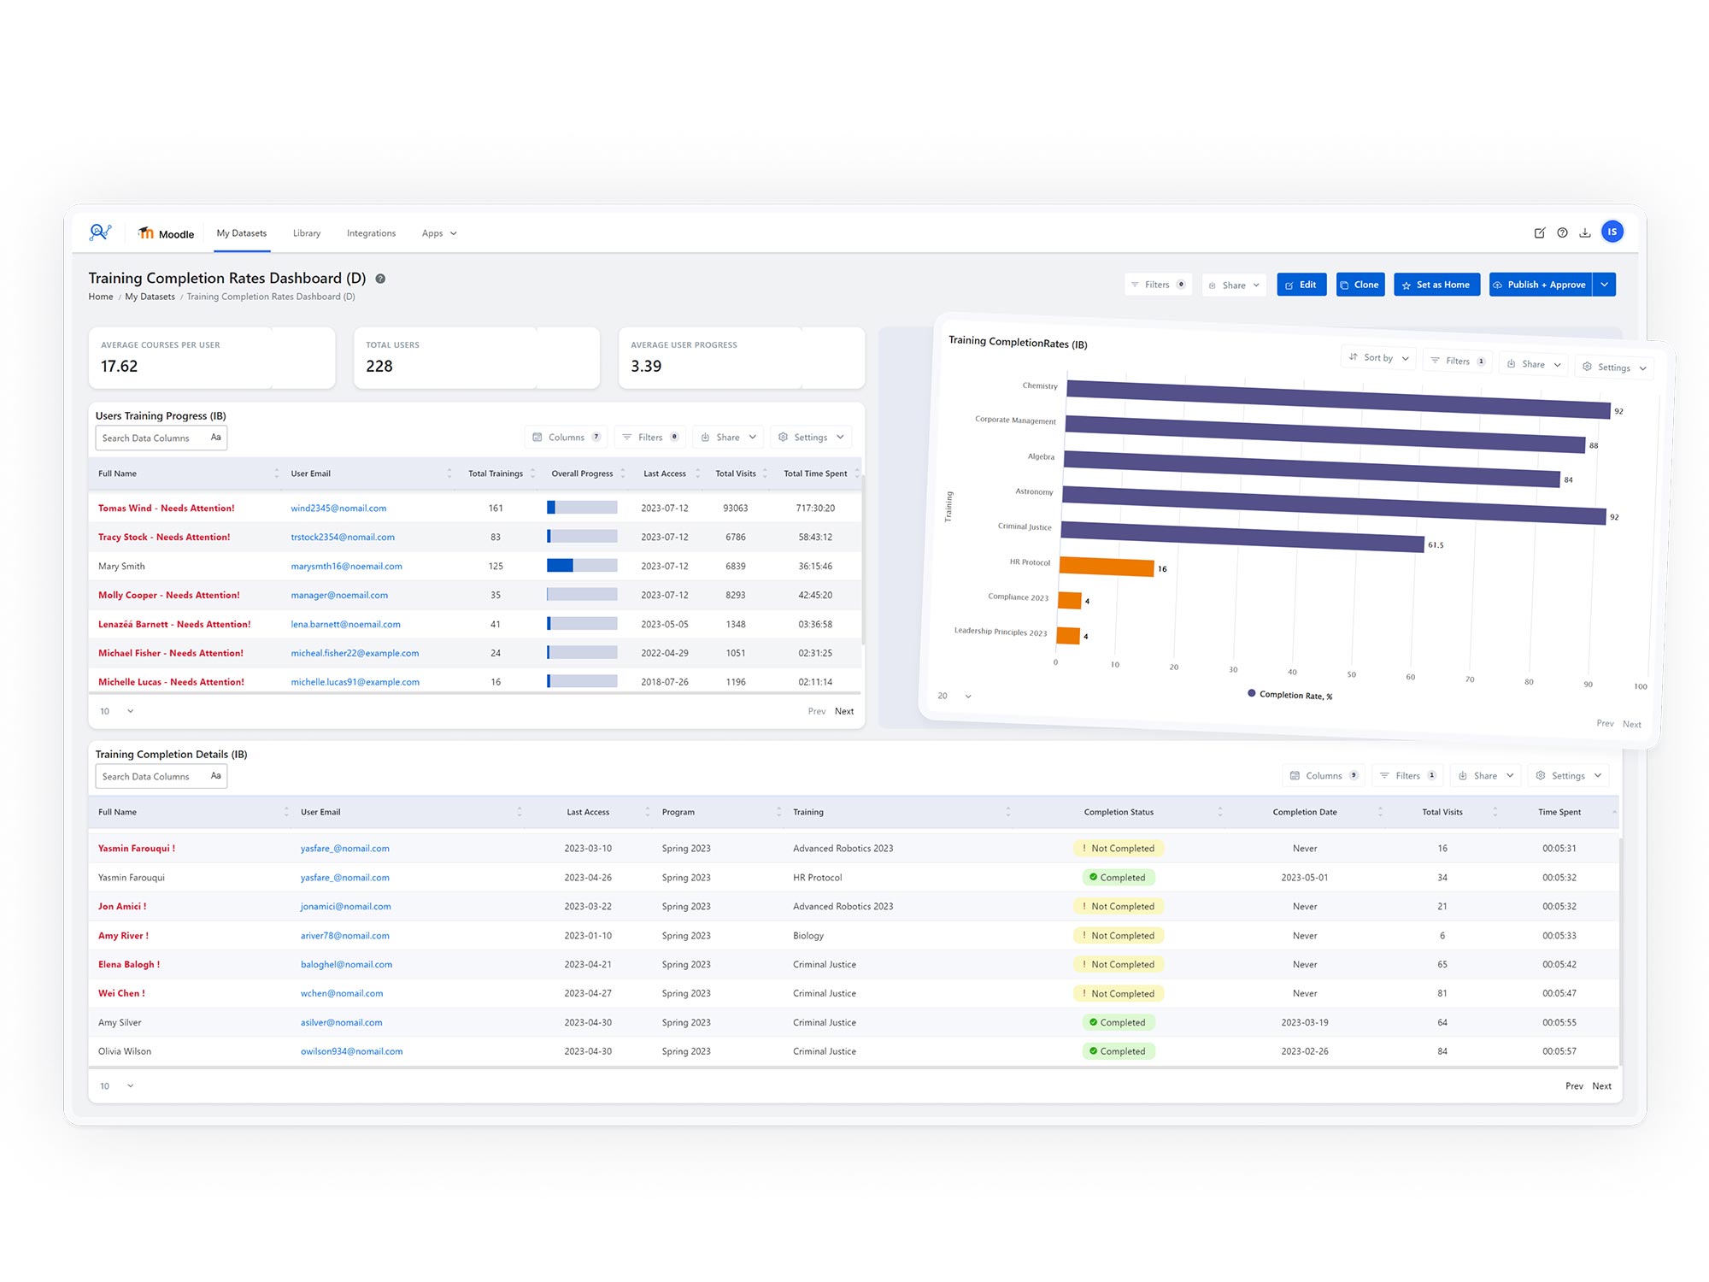The height and width of the screenshot is (1282, 1709).
Task: Toggle Completion Rate legend series marker
Action: click(x=1252, y=693)
